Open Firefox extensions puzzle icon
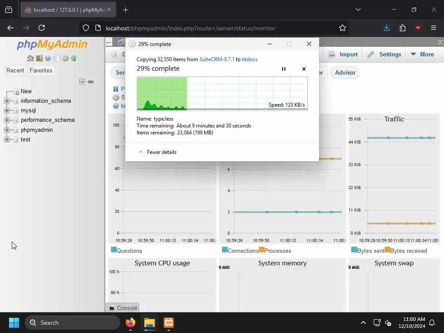444x333 pixels. [x=402, y=28]
